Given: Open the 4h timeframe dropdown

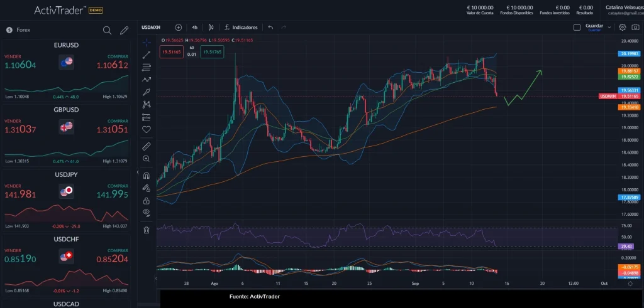Looking at the screenshot, I should click(195, 28).
